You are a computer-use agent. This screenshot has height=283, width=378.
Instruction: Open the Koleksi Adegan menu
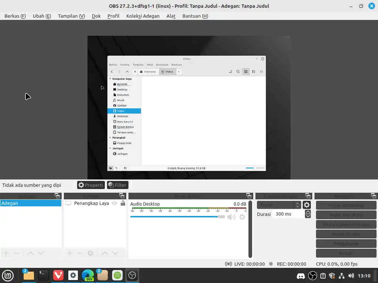point(143,16)
